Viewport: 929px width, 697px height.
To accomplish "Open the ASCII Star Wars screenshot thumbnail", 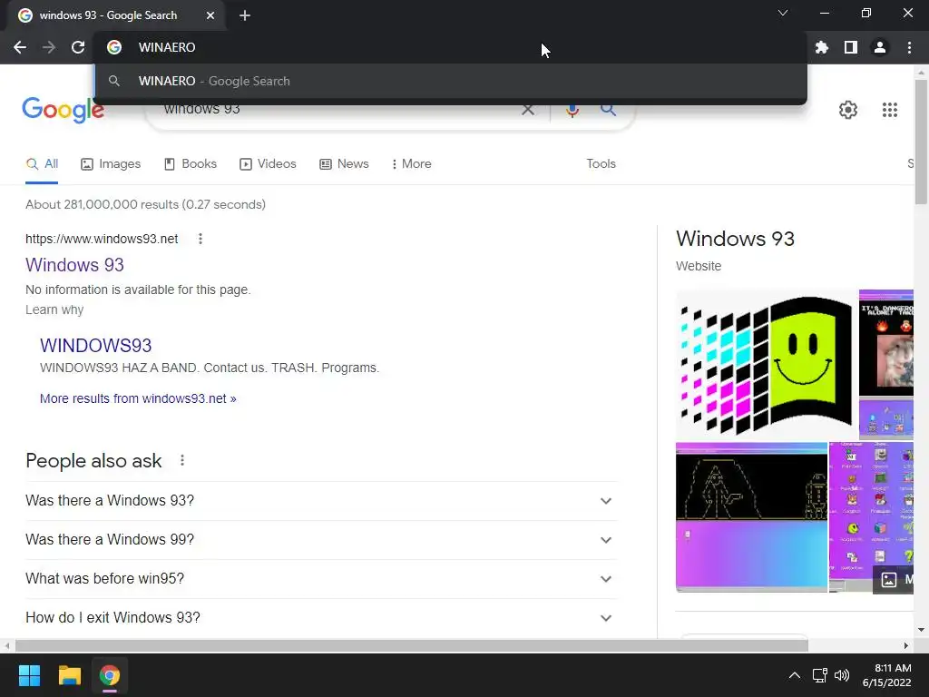I will click(x=751, y=516).
